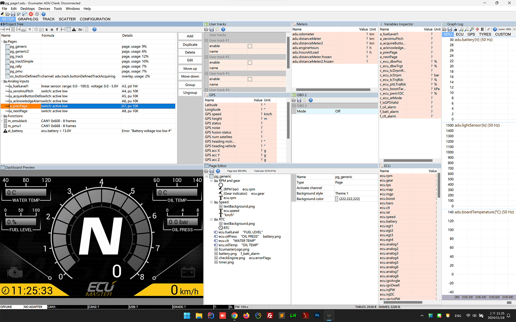Click the open folder icon in OBD 2 toolbar
The height and width of the screenshot is (322, 516).
[x=294, y=100]
